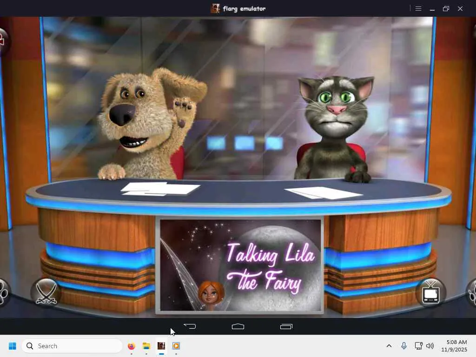The image size is (476, 357).
Task: Open the clock showing 5:08 AM
Action: (454, 346)
